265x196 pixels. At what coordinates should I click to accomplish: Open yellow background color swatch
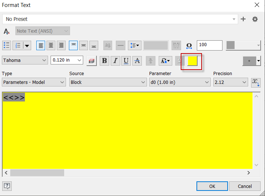[x=192, y=61]
